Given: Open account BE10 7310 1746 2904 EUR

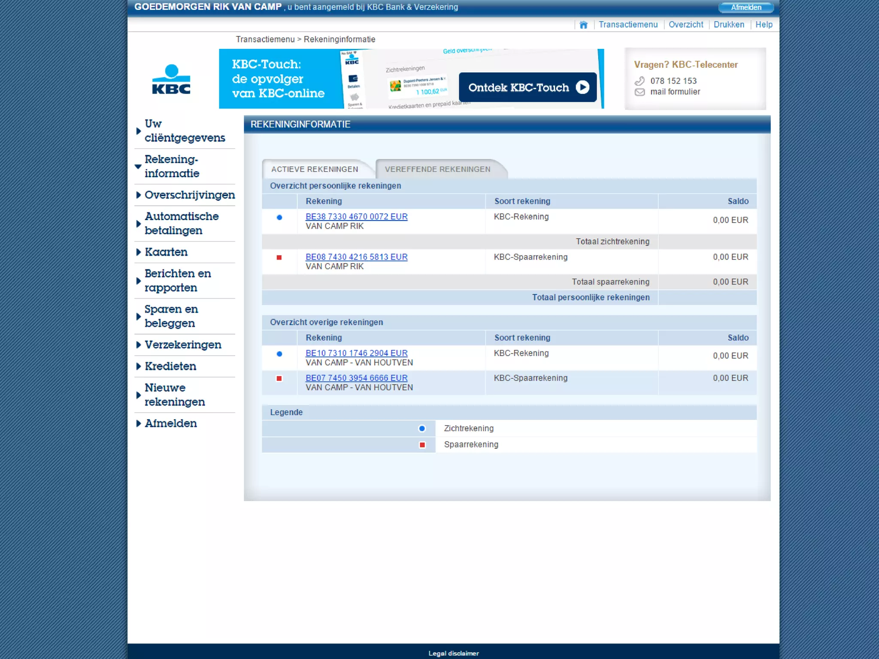Looking at the screenshot, I should [356, 353].
